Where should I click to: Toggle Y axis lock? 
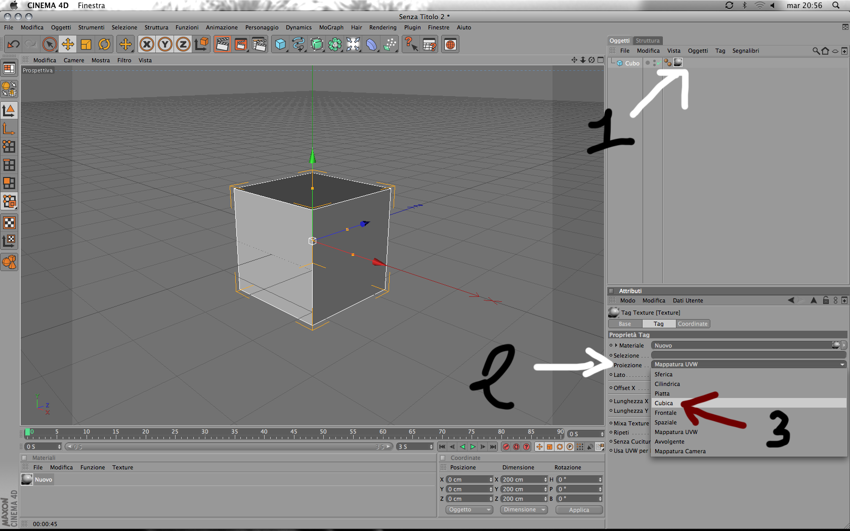click(x=165, y=45)
